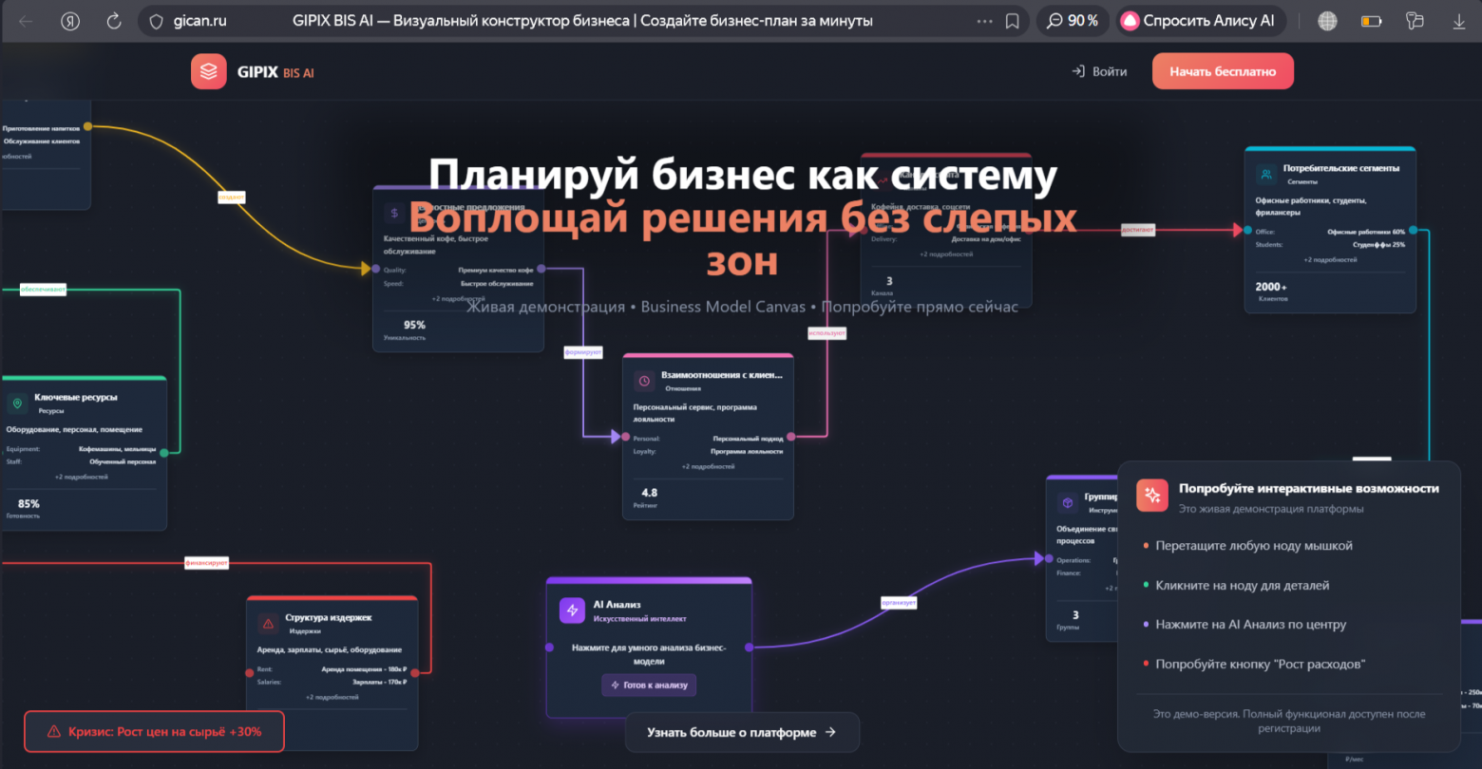Image resolution: width=1482 pixels, height=769 pixels.
Task: Click the bookmark icon in the address bar
Action: (1012, 20)
